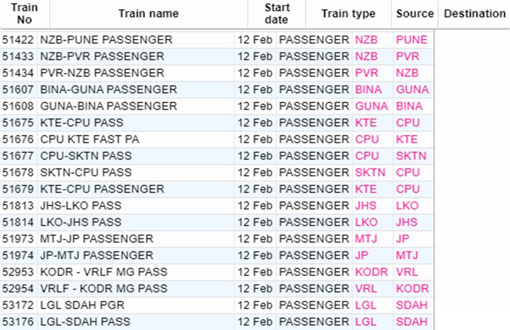Click the GUNA source link for train 51608

point(371,106)
